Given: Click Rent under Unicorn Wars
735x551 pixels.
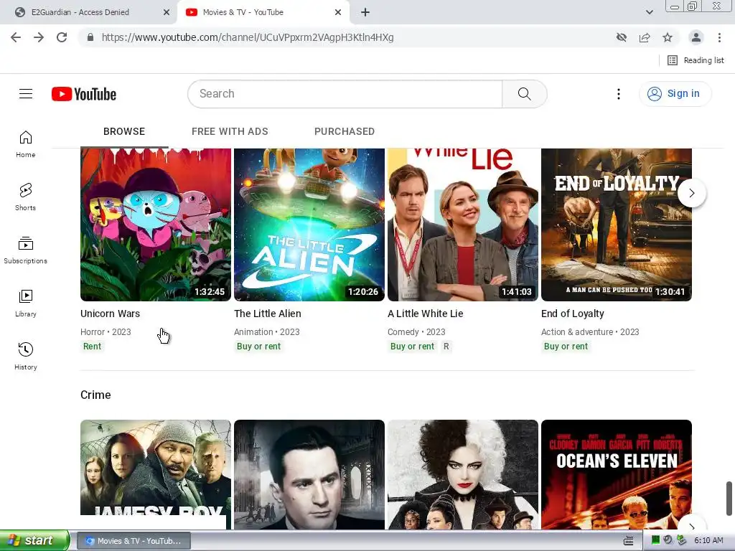Looking at the screenshot, I should click(92, 347).
